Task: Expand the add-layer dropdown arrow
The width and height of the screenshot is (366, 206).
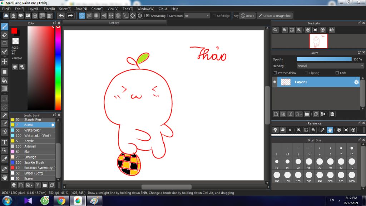Action: pyautogui.click(x=301, y=114)
